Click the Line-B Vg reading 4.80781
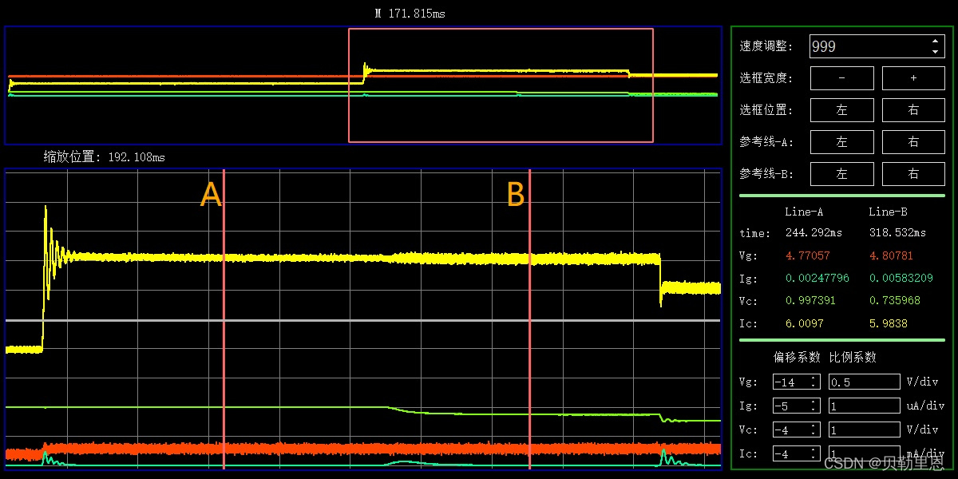This screenshot has width=958, height=479. pos(891,256)
